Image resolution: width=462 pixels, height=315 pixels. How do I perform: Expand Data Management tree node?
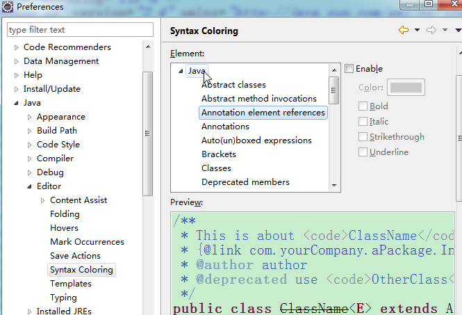click(x=16, y=61)
